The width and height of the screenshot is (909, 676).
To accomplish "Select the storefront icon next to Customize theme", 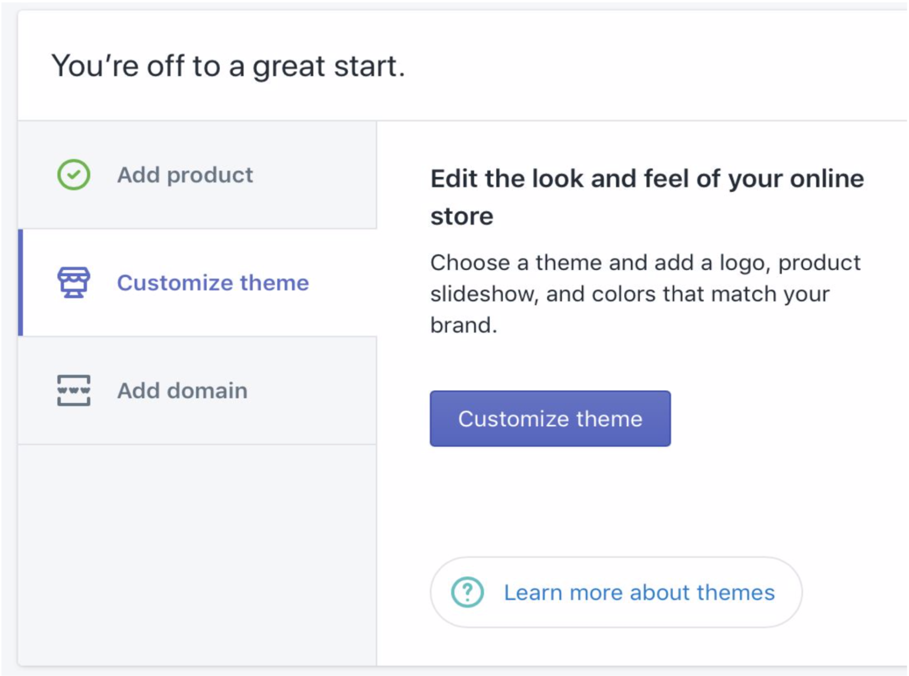I will coord(73,283).
